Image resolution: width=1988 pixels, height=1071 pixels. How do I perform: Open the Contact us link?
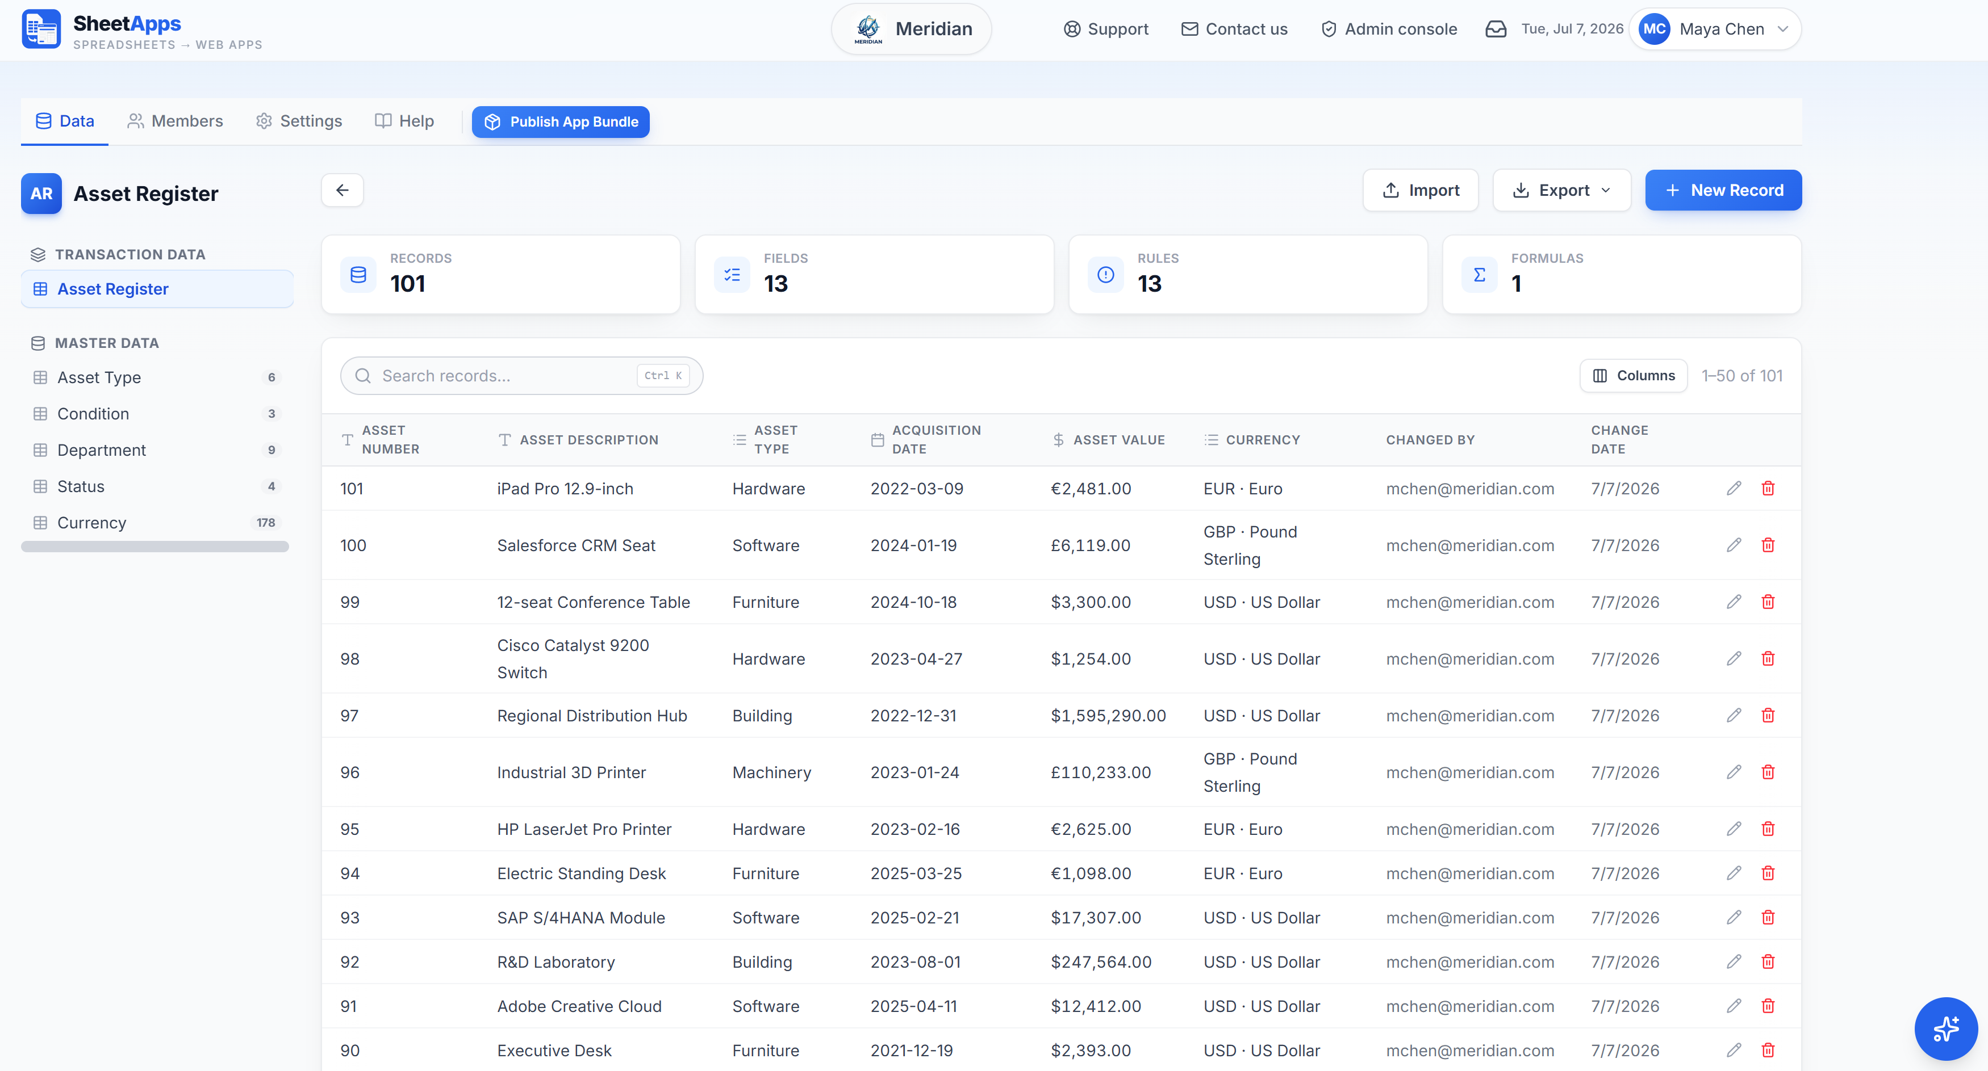[1235, 30]
